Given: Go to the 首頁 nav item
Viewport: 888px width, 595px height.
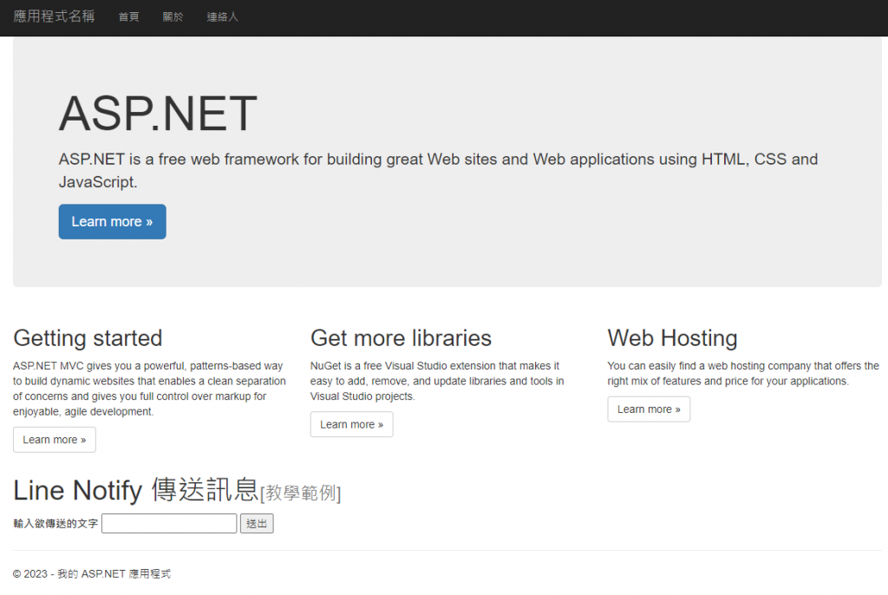Looking at the screenshot, I should pyautogui.click(x=128, y=17).
